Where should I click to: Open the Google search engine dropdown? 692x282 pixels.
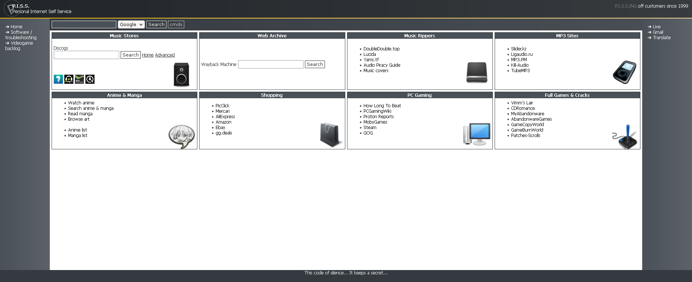pos(131,25)
